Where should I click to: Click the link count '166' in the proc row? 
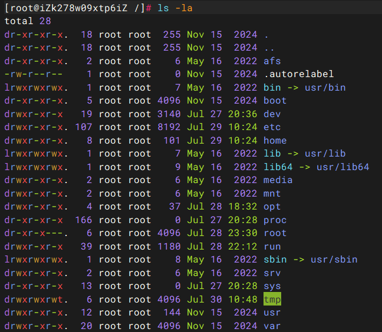click(84, 220)
